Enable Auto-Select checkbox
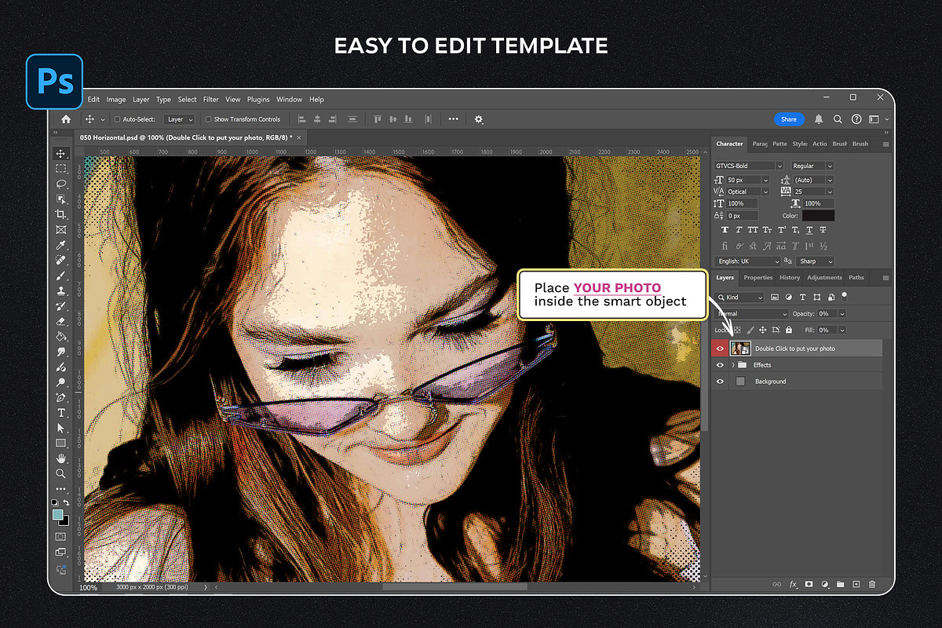 point(117,119)
